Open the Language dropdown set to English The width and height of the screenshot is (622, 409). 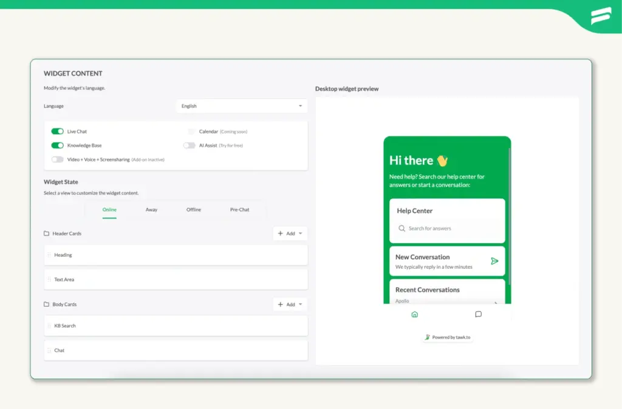pyautogui.click(x=242, y=106)
